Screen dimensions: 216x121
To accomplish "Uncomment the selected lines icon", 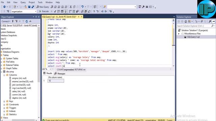I will [98, 11].
